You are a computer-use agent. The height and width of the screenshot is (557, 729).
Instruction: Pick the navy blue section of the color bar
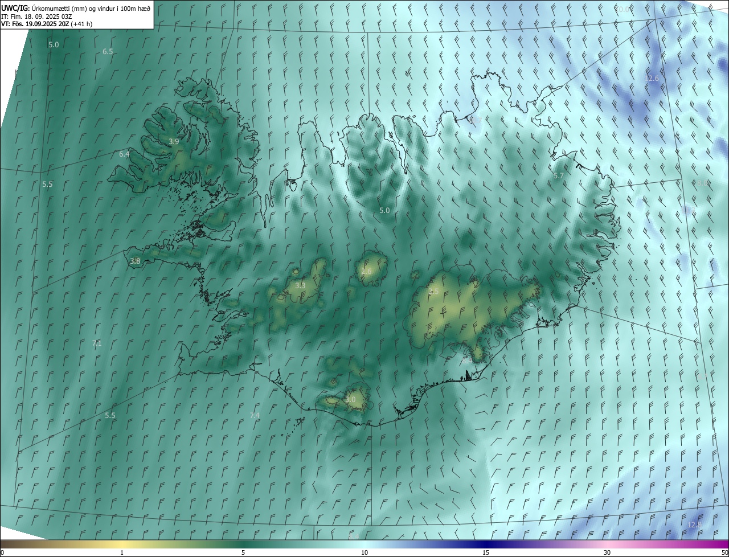click(x=486, y=544)
